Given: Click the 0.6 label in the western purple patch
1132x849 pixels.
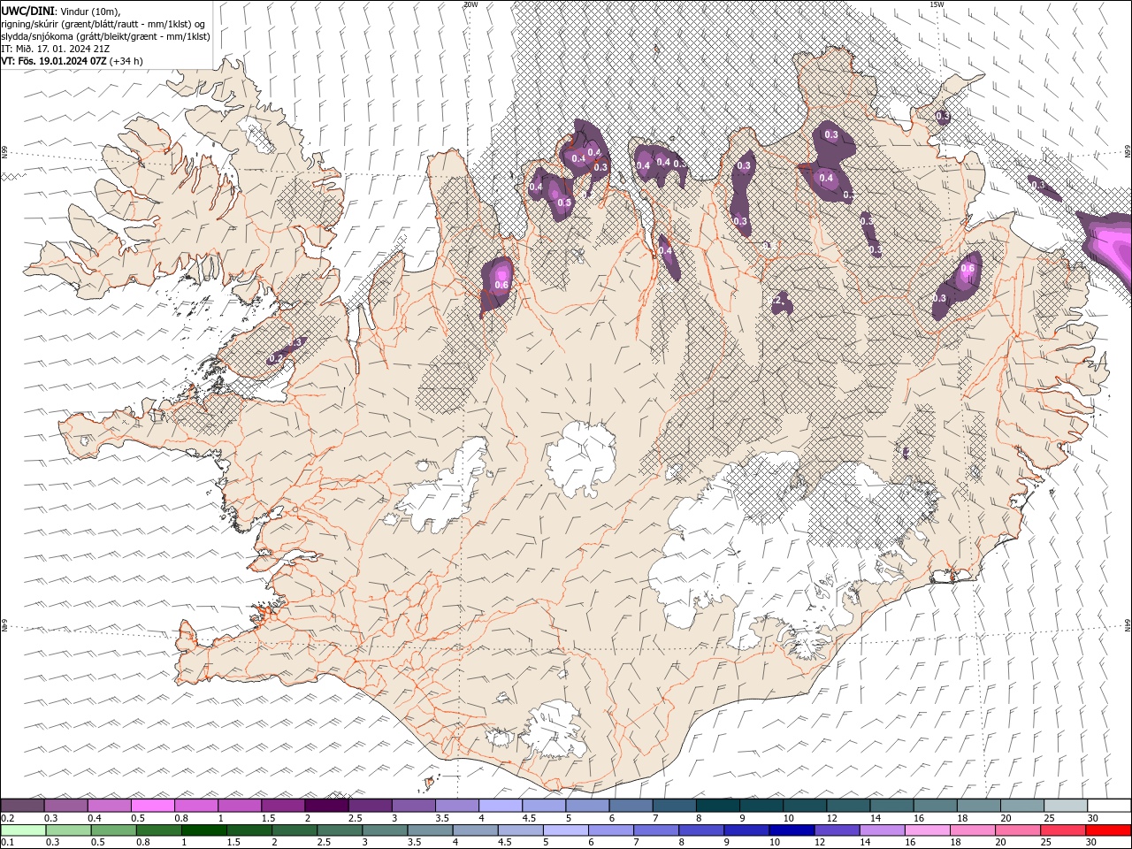Looking at the screenshot, I should pyautogui.click(x=501, y=285).
